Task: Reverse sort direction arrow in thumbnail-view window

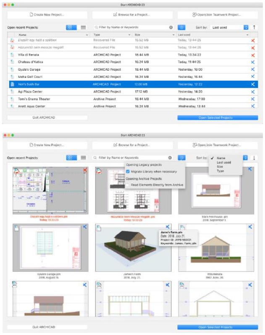Action: pos(254,158)
